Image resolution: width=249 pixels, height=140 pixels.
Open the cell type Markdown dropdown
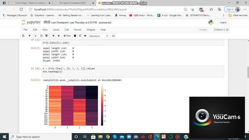99,36
